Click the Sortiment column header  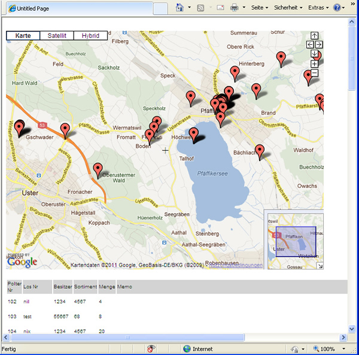[x=86, y=287]
